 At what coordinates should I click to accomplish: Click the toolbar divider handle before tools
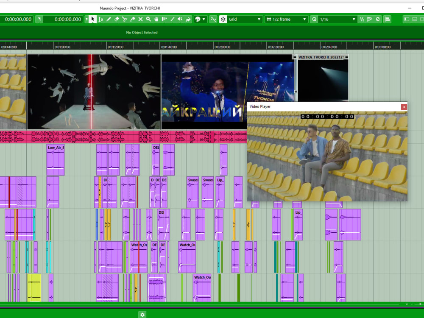86,19
